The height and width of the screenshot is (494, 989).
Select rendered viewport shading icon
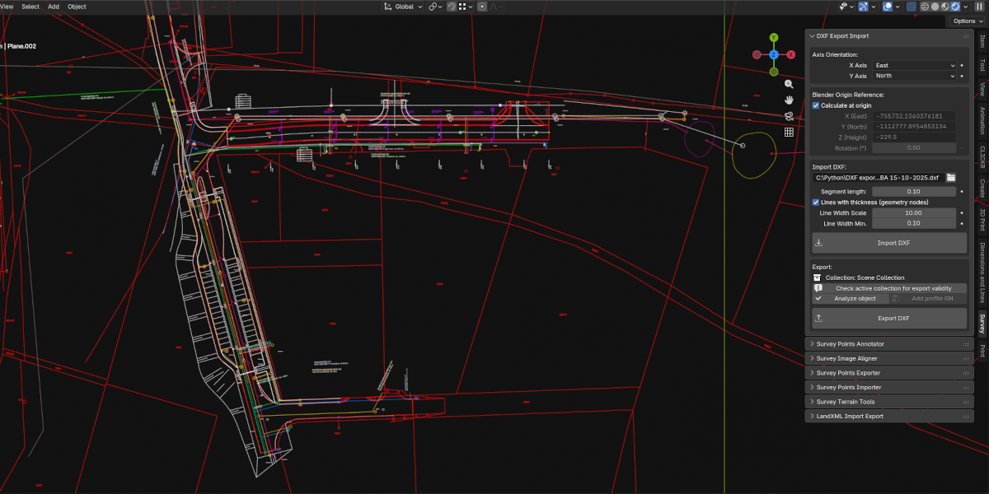[955, 7]
